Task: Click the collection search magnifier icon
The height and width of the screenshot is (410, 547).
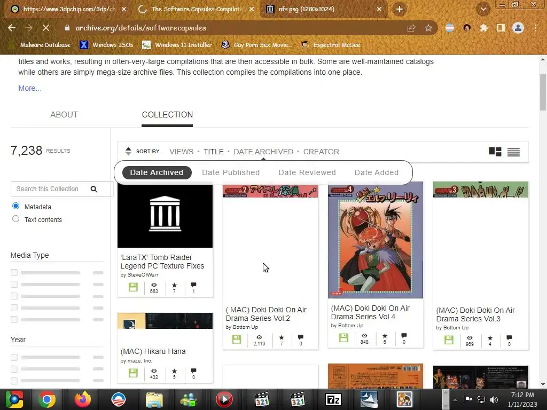Action: pyautogui.click(x=94, y=189)
